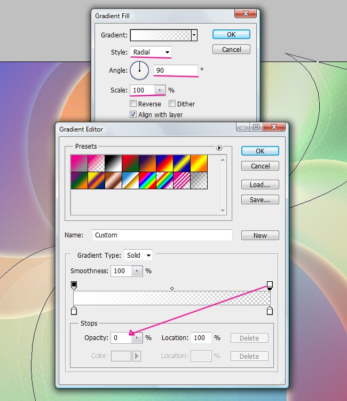347x401 pixels.
Task: Uncheck Align with layer option
Action: pos(133,114)
